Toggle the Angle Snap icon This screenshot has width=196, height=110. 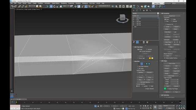[x=86, y=6]
